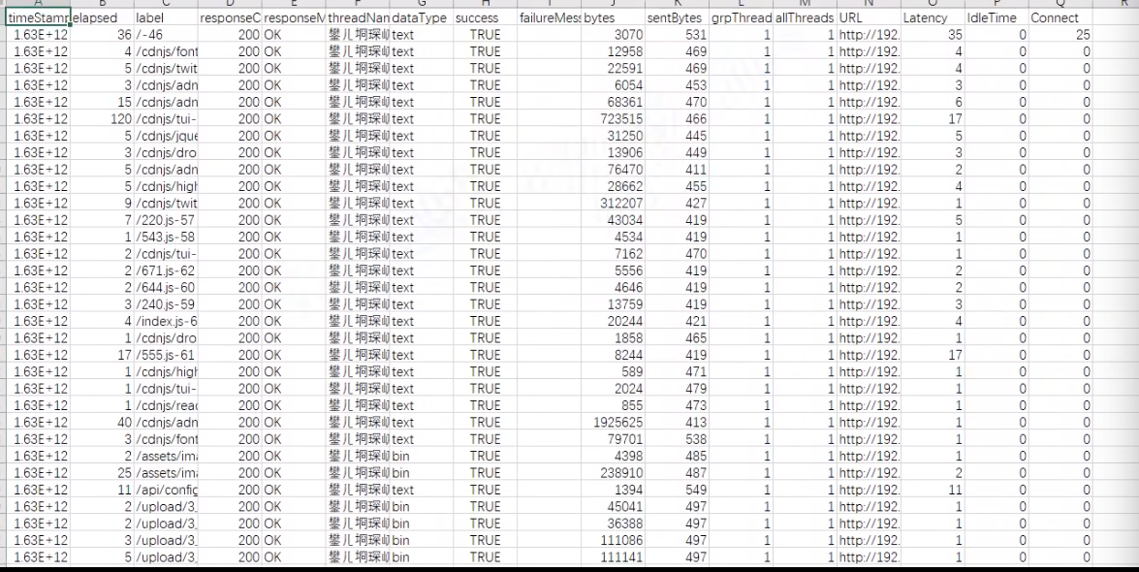
Task: Click the bytes cell 723515
Action: (x=613, y=119)
